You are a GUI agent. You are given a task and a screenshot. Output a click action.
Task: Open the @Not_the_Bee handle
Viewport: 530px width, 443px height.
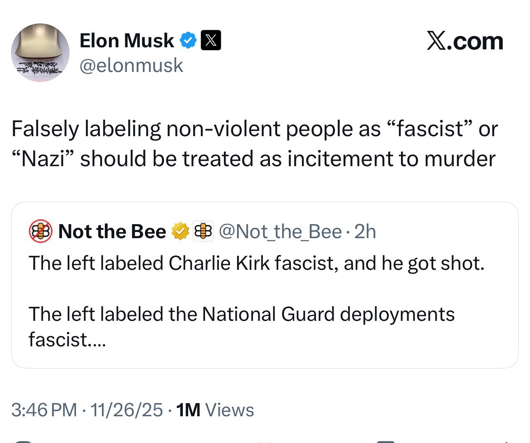coord(280,232)
